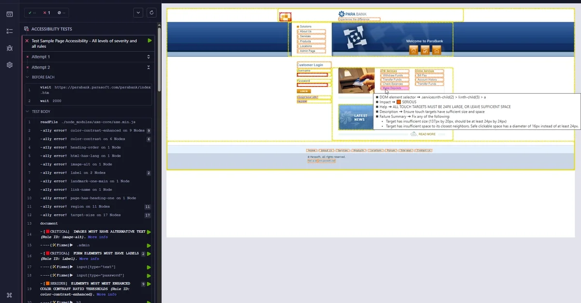Open Cypress Settings gear icon
The height and width of the screenshot is (303, 581).
[x=10, y=65]
